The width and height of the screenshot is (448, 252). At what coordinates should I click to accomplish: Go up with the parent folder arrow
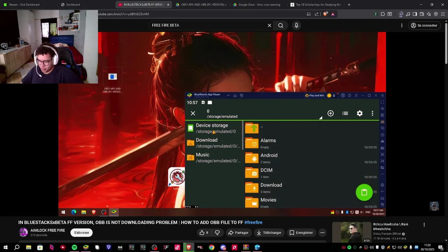252,128
